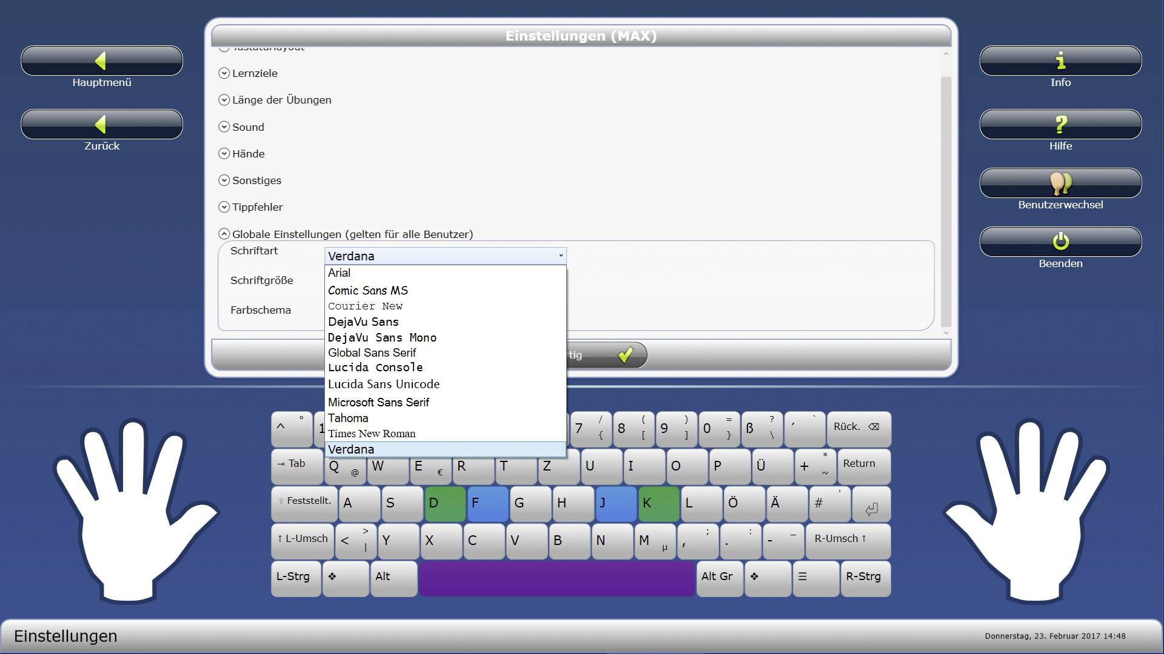Click the R-Strg key

click(865, 579)
